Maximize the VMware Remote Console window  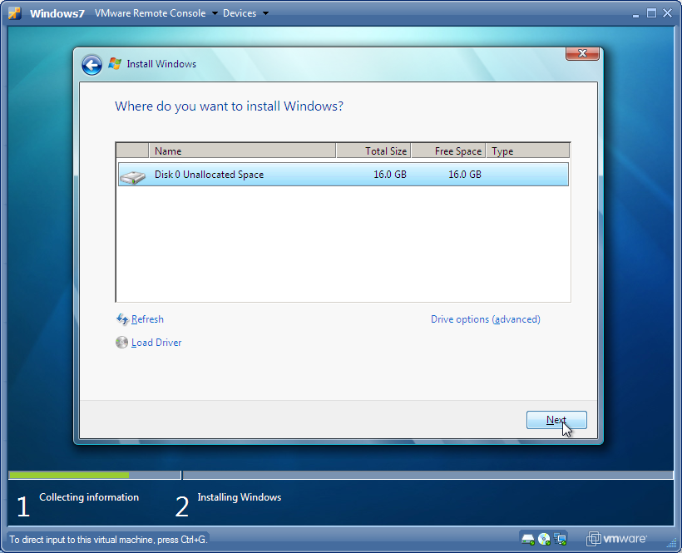coord(651,13)
